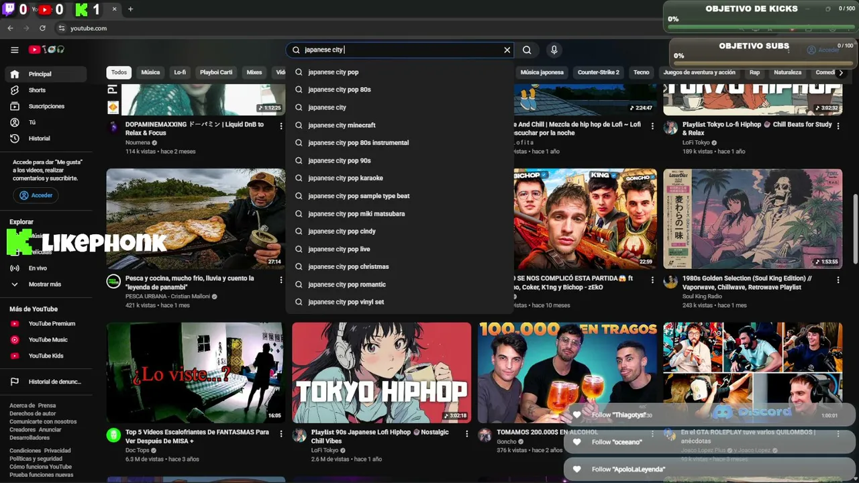The width and height of the screenshot is (859, 483).
Task: Show more filter chips with the right chevron
Action: pyautogui.click(x=841, y=72)
